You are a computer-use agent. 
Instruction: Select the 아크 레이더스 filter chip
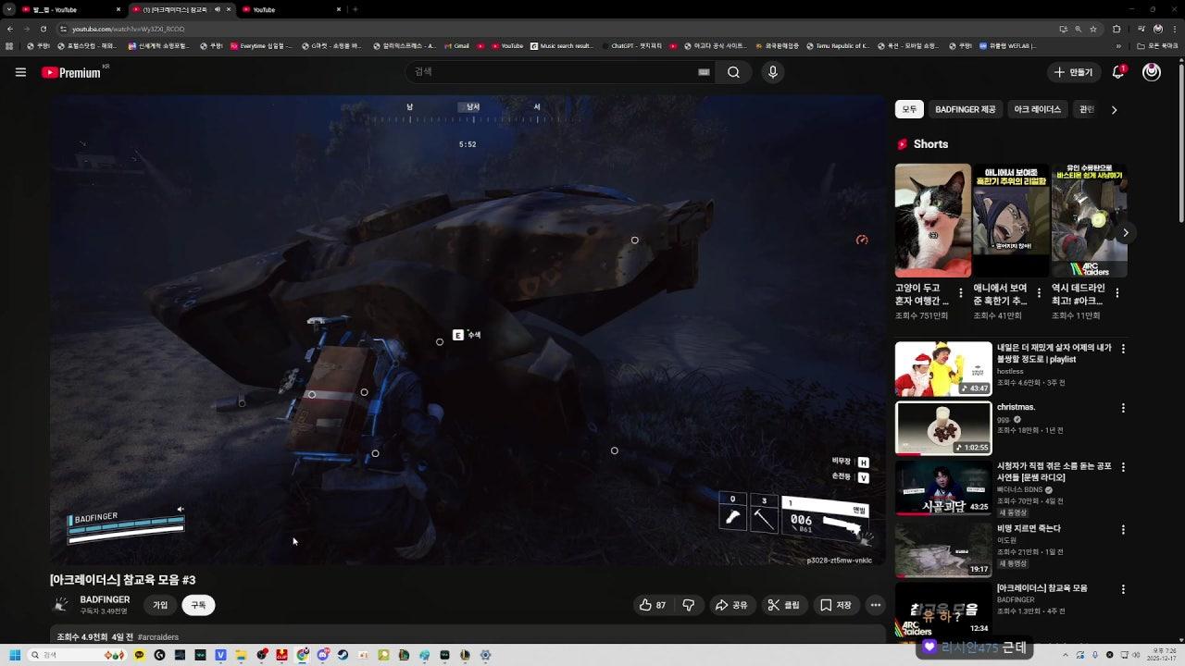pos(1037,109)
